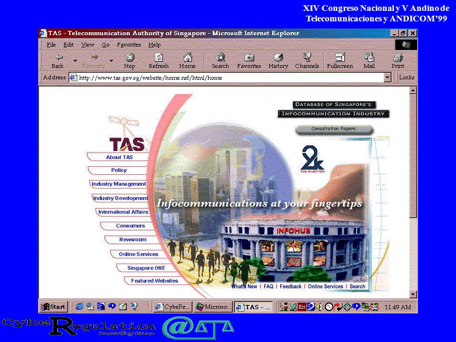Switch to the Microso... taskbar window

point(213,307)
